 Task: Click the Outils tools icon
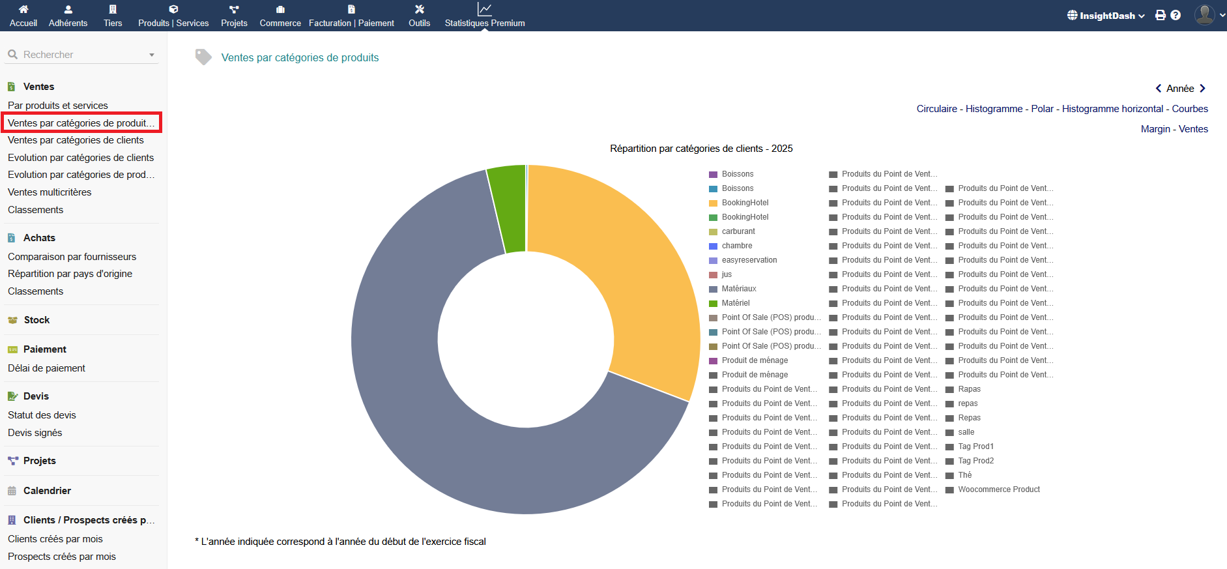coord(419,9)
